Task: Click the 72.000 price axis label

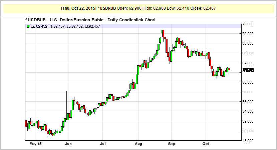Action: coord(248,24)
